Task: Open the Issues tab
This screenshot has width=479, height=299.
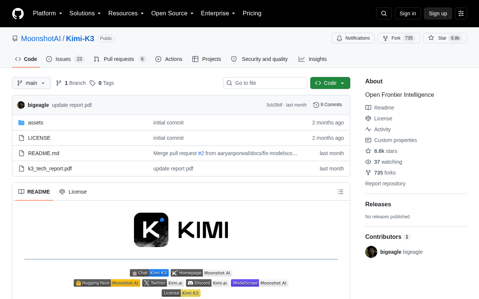Action: 65,59
